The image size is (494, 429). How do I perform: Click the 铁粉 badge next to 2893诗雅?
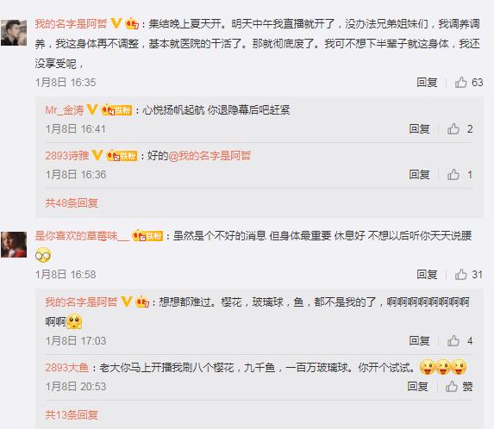click(x=122, y=155)
